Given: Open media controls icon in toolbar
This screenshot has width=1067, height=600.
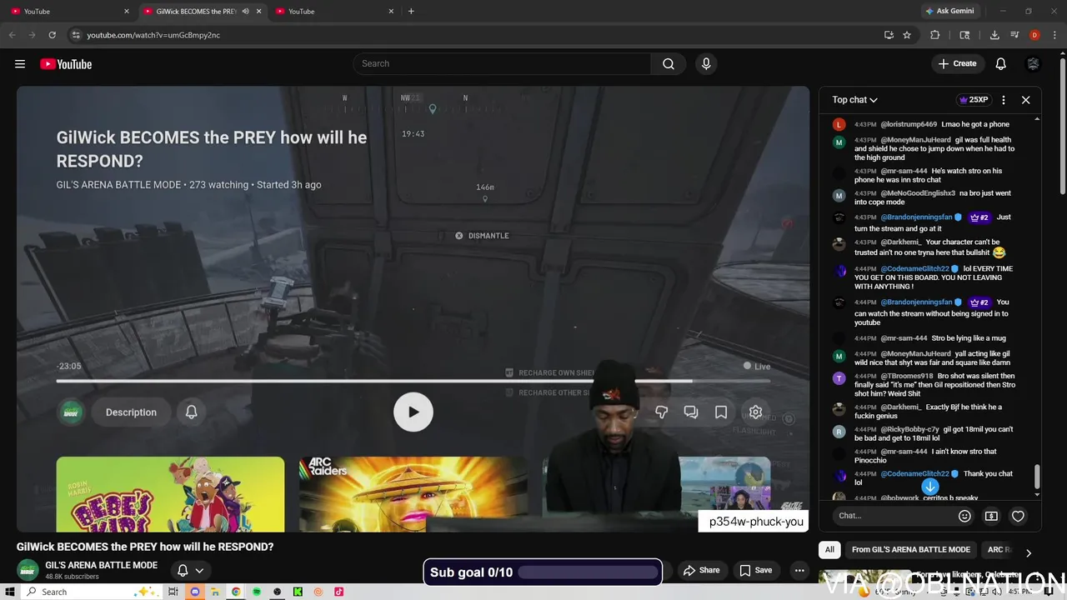Looking at the screenshot, I should pyautogui.click(x=1014, y=35).
